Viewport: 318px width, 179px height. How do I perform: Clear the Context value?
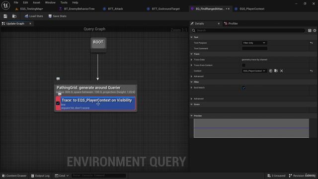282,71
